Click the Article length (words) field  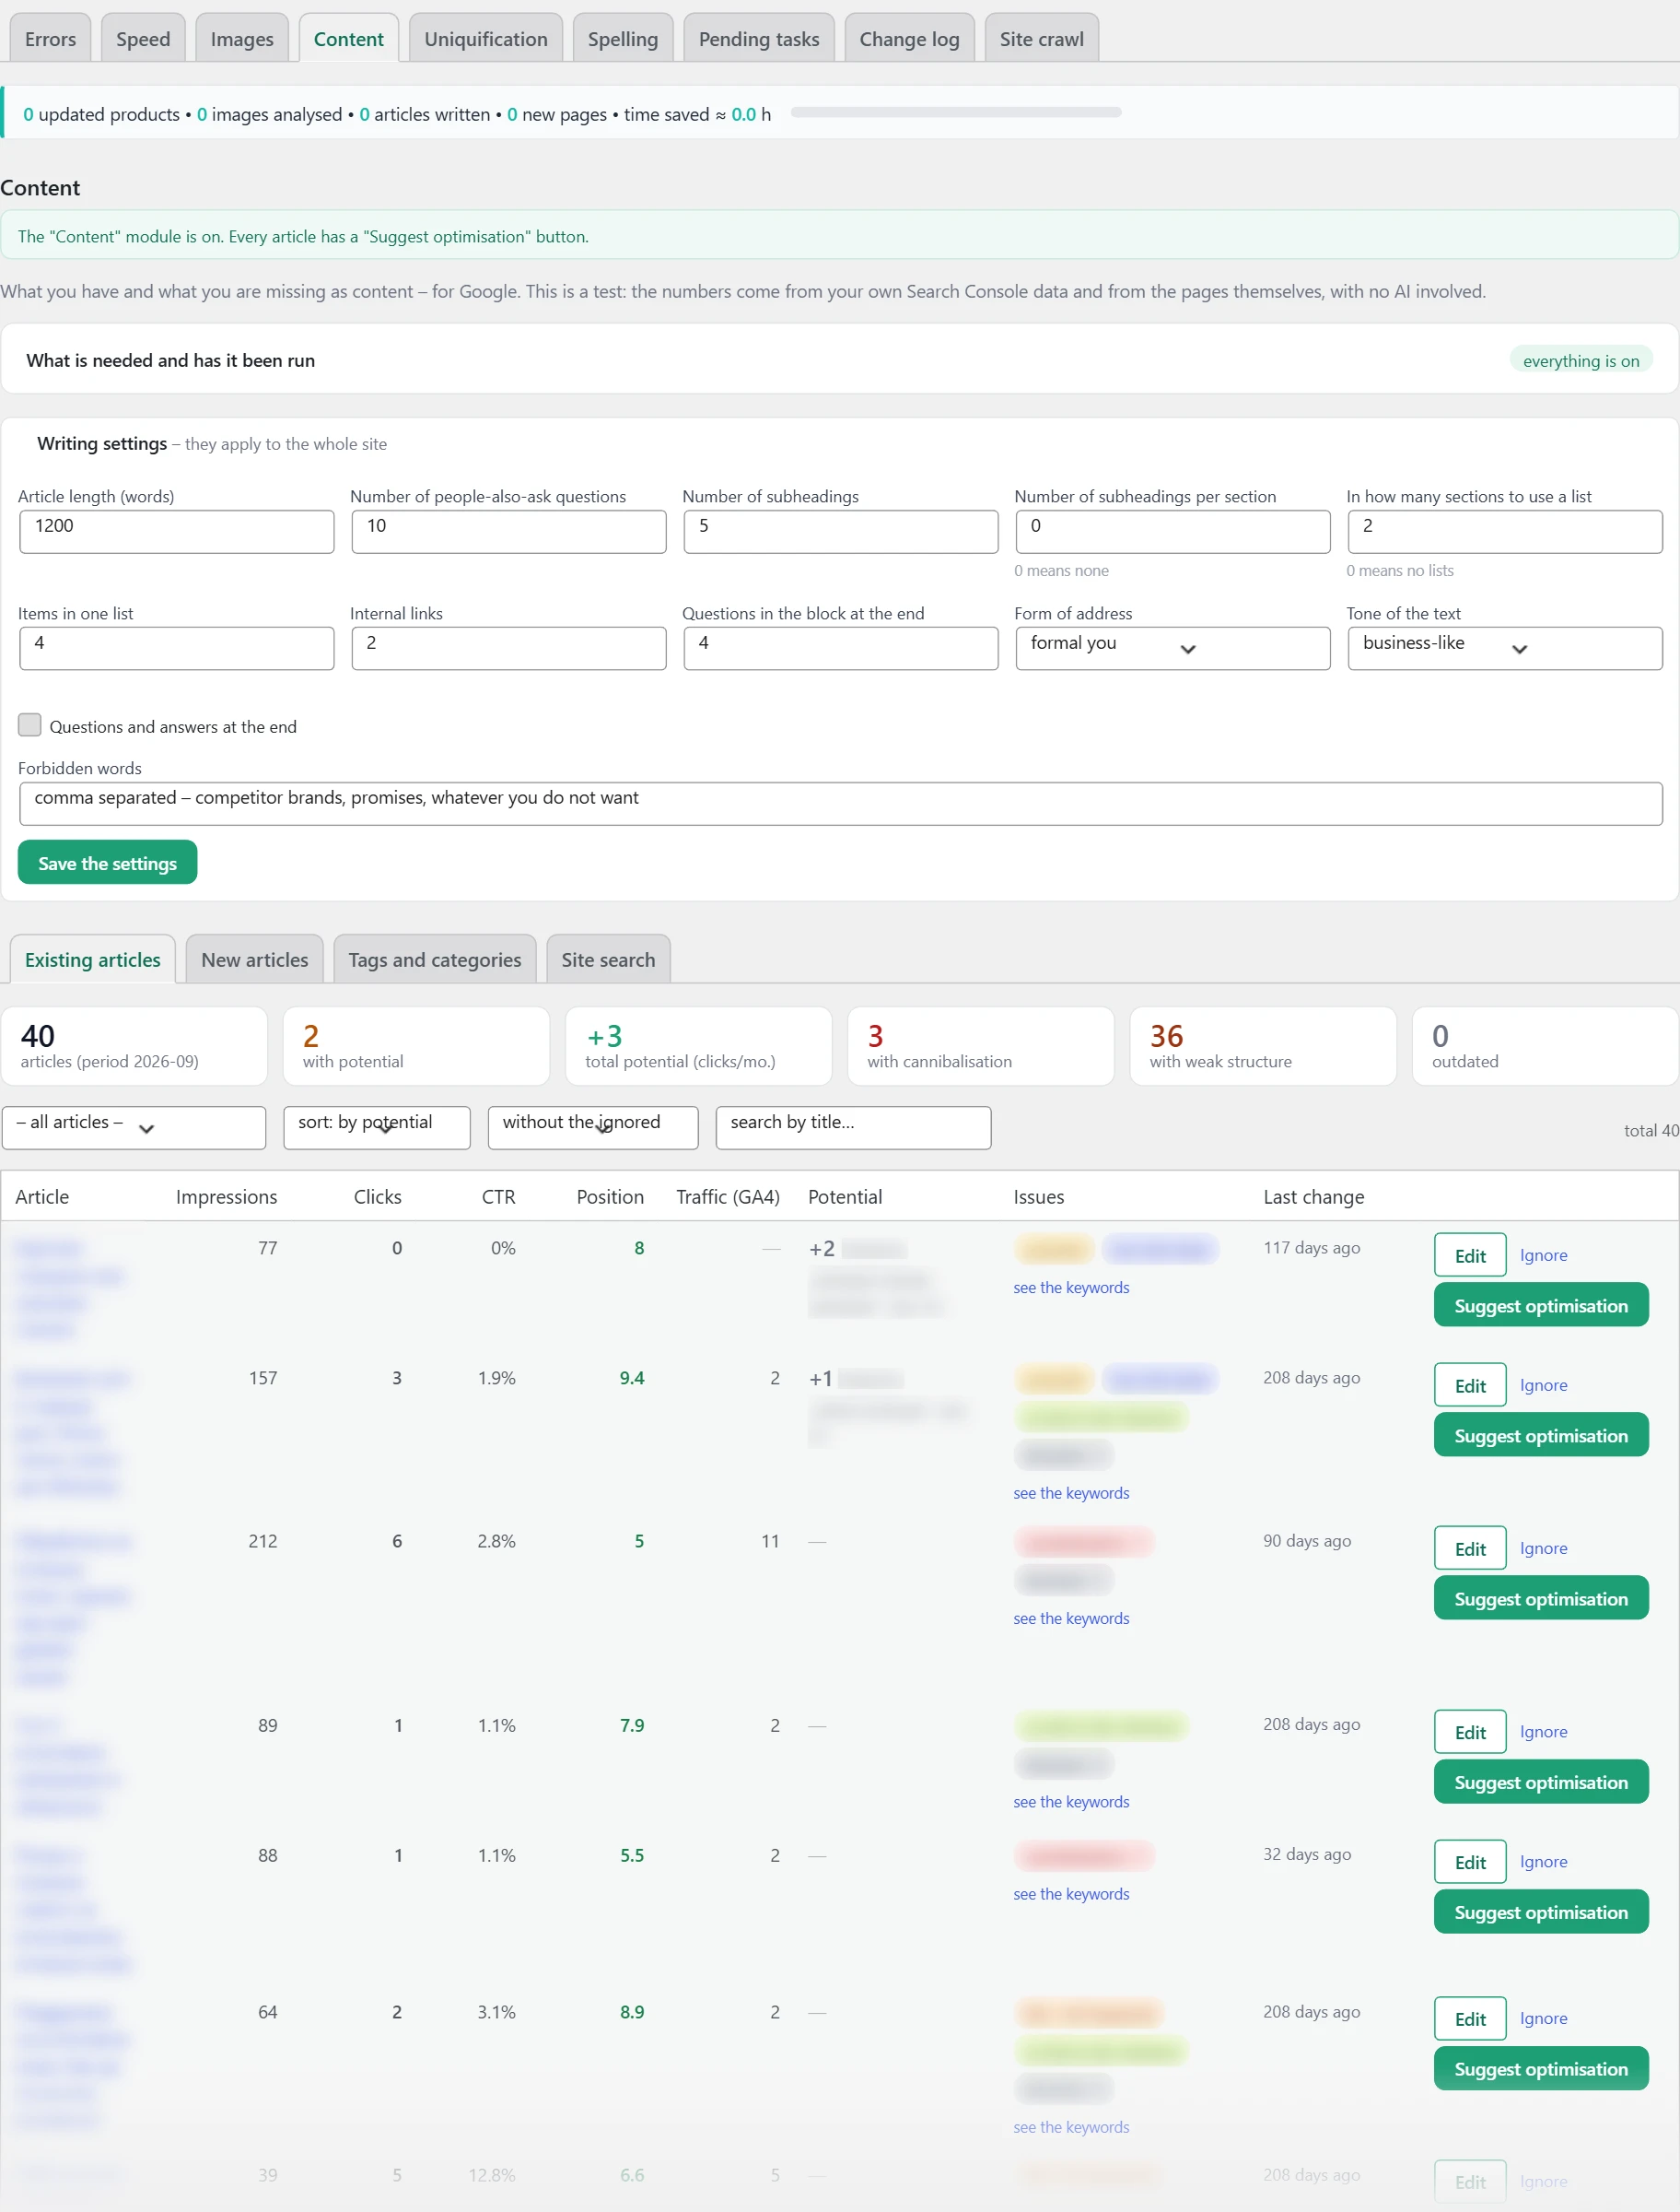coord(176,531)
